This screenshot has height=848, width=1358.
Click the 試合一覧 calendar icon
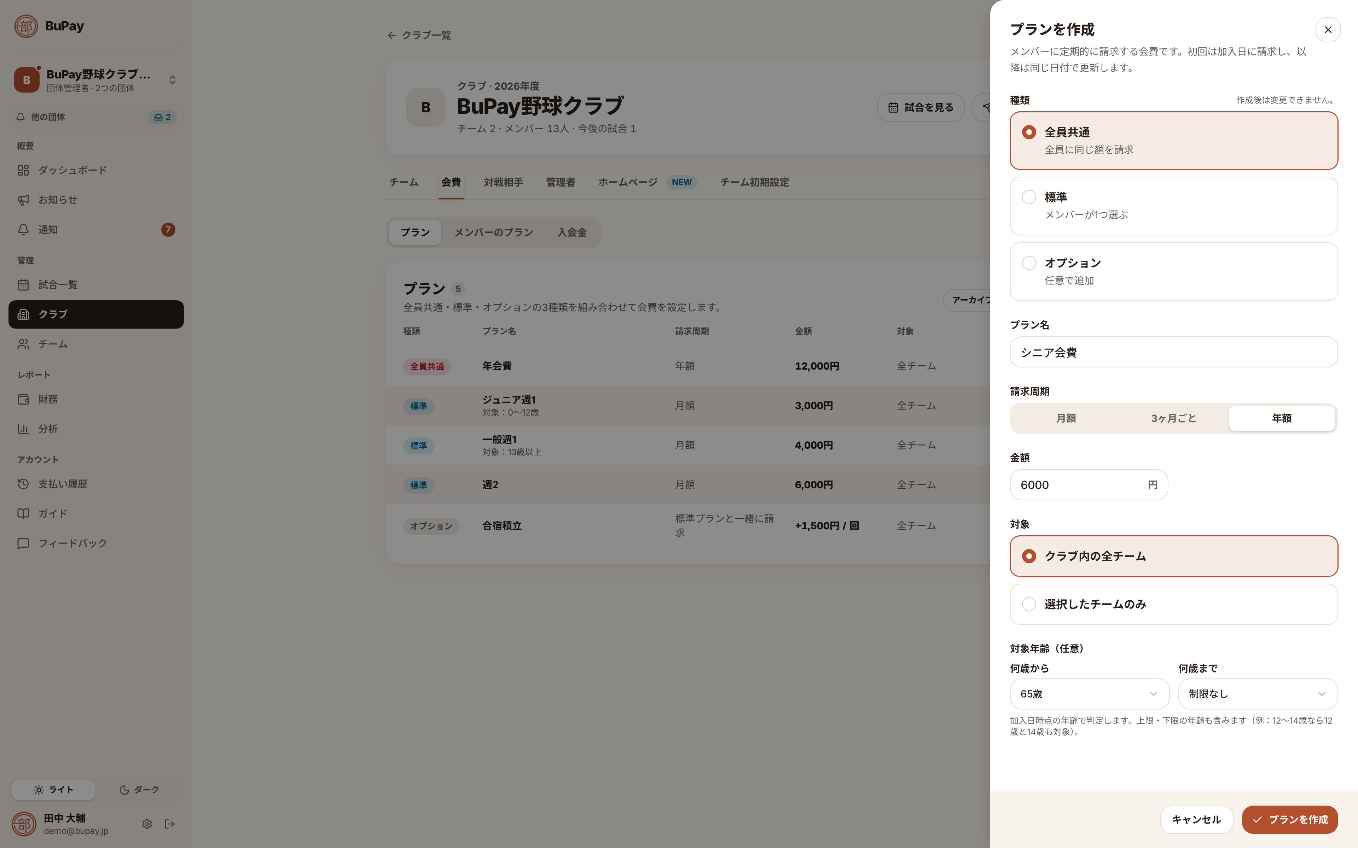coord(23,285)
